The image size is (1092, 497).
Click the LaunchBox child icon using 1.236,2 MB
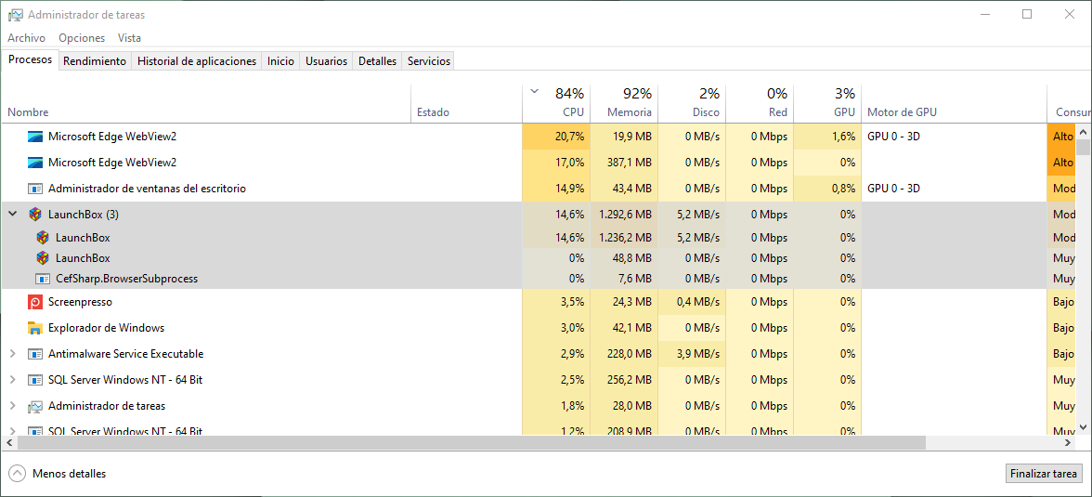click(x=43, y=238)
